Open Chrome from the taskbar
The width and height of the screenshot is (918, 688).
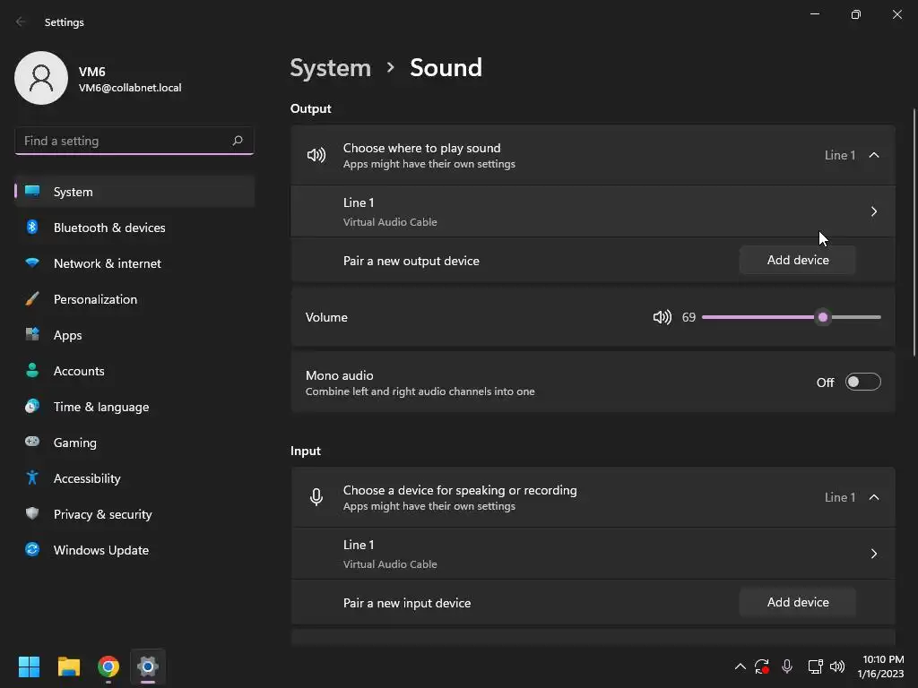108,666
